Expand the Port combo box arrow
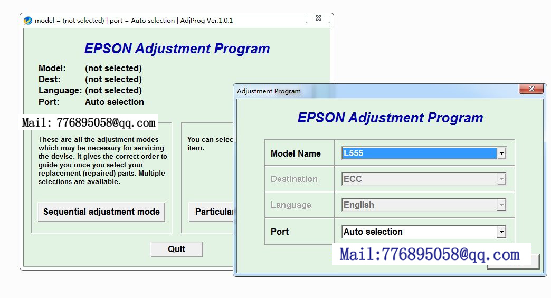551x298 pixels. pos(501,232)
